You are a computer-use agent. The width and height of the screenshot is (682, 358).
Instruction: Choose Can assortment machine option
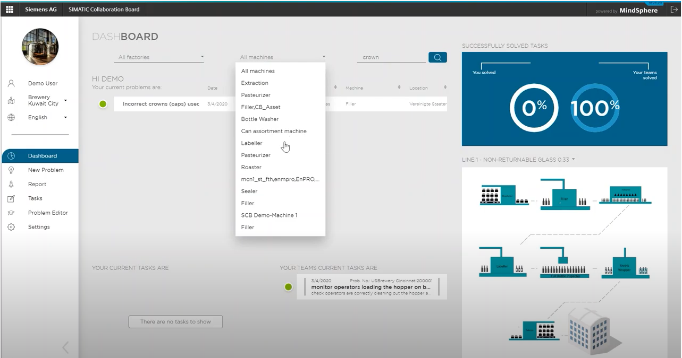281,131
